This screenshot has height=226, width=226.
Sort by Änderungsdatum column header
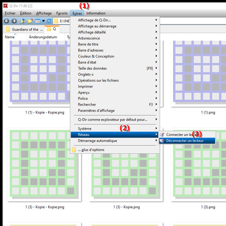click(46, 37)
